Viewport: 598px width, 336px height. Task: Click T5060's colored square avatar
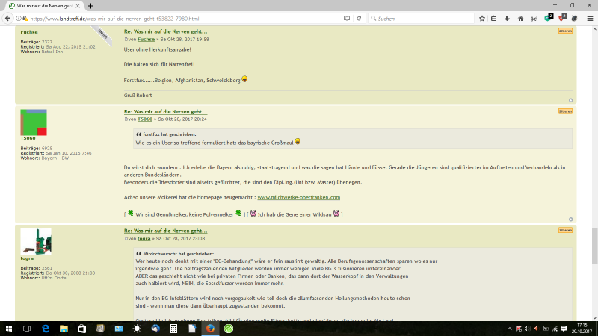point(34,122)
